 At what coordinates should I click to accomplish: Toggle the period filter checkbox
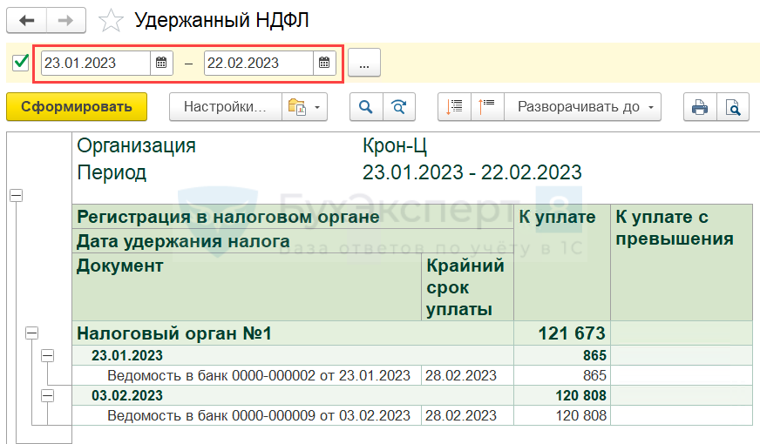click(22, 63)
